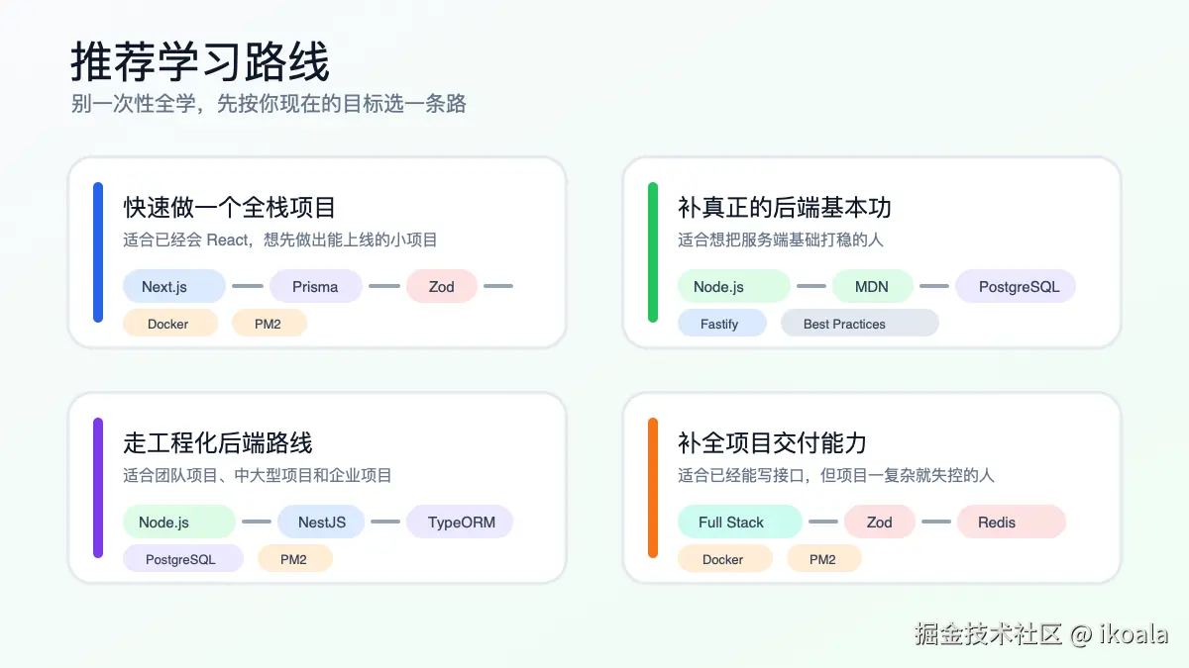Click the Docker pill below Next.js
The height and width of the screenshot is (668, 1189).
click(170, 324)
